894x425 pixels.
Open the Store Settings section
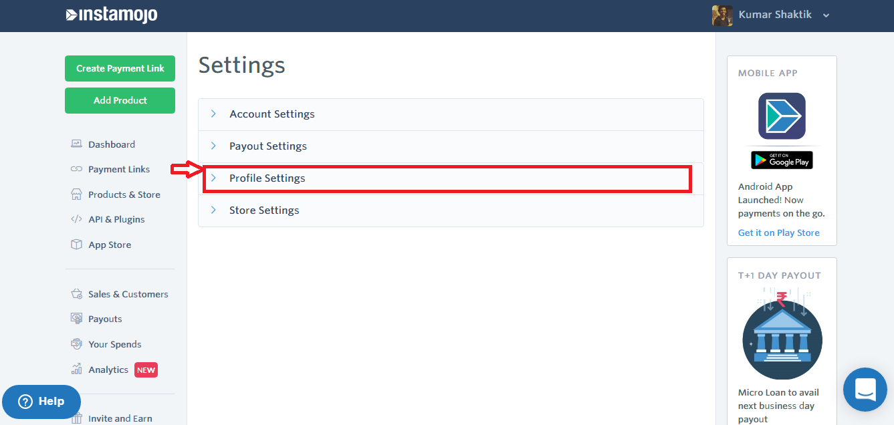[451, 210]
